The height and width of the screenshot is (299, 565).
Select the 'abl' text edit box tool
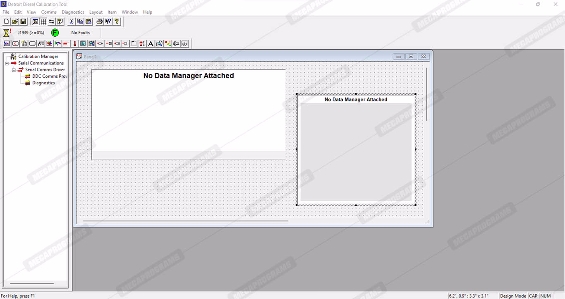[184, 43]
